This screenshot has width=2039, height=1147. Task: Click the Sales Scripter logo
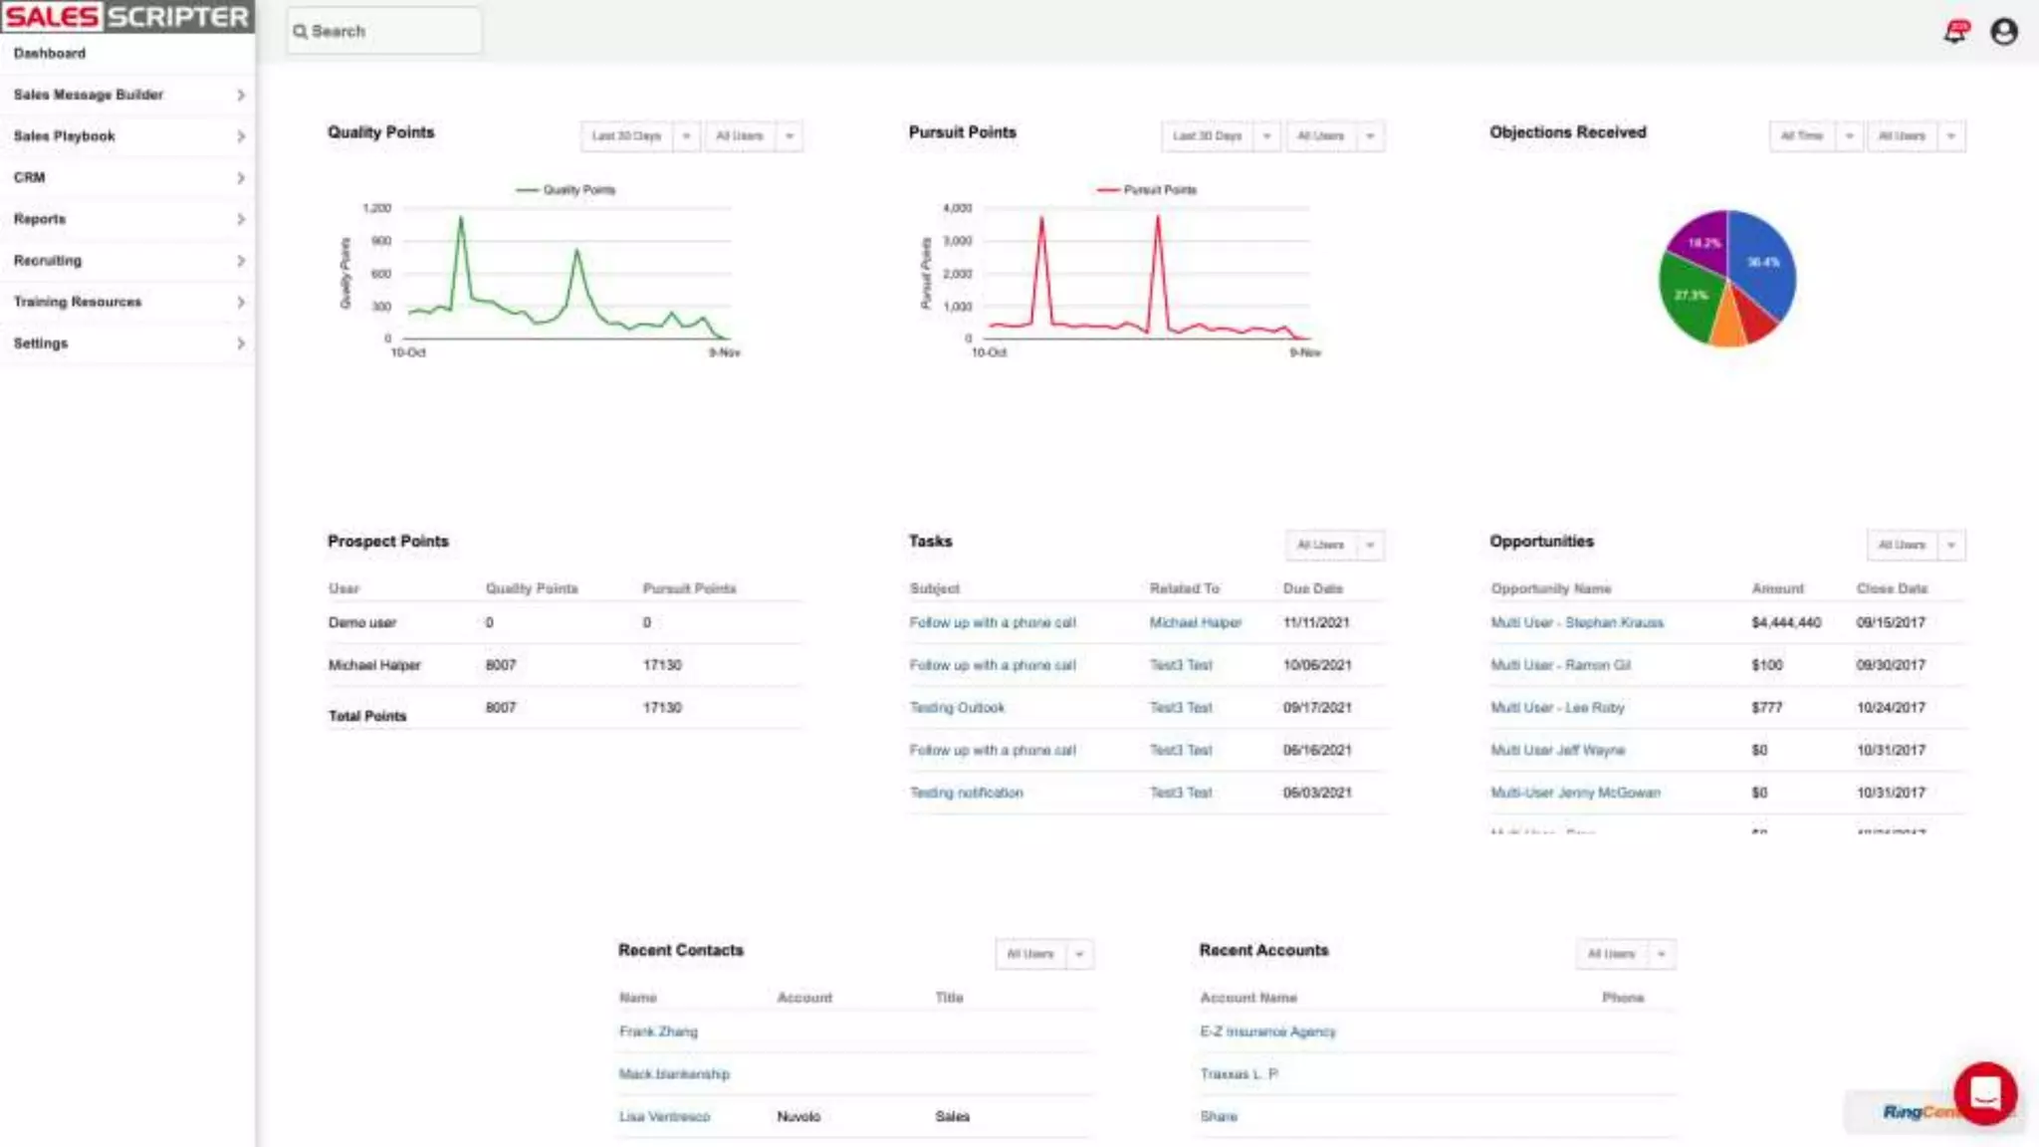click(x=126, y=16)
